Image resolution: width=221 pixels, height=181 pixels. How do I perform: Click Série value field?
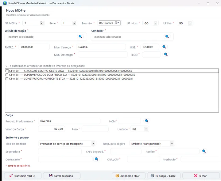coord(67,23)
